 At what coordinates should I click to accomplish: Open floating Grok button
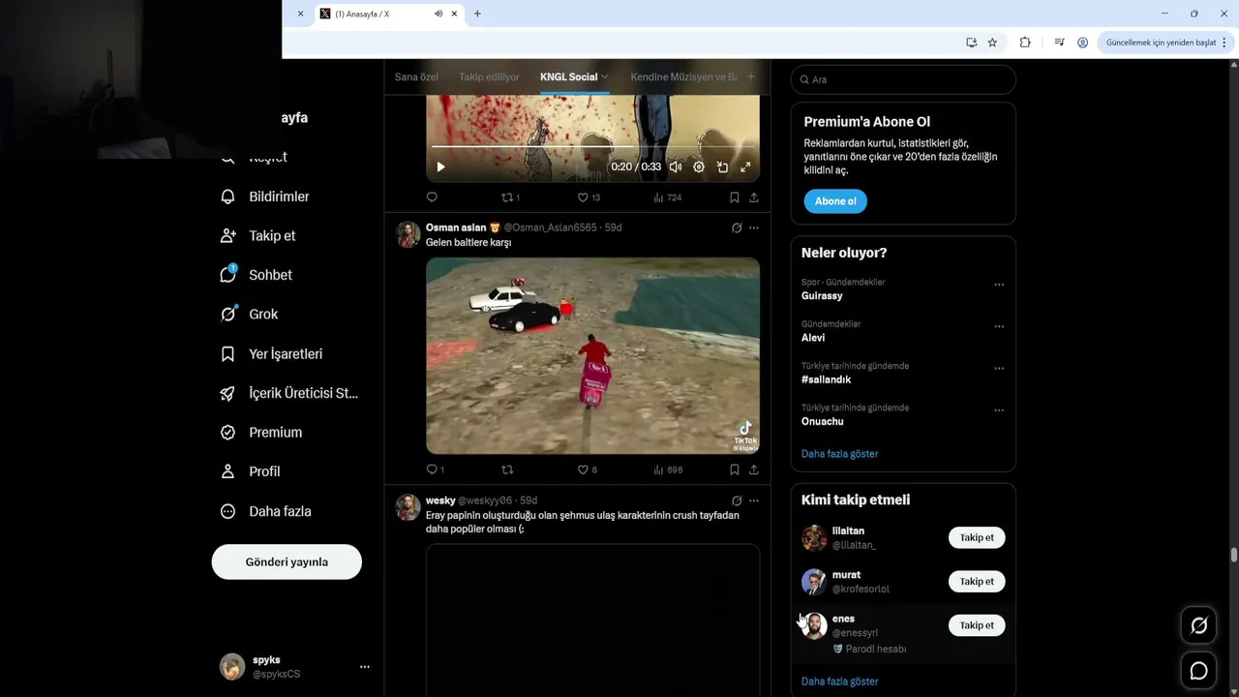point(1198,625)
